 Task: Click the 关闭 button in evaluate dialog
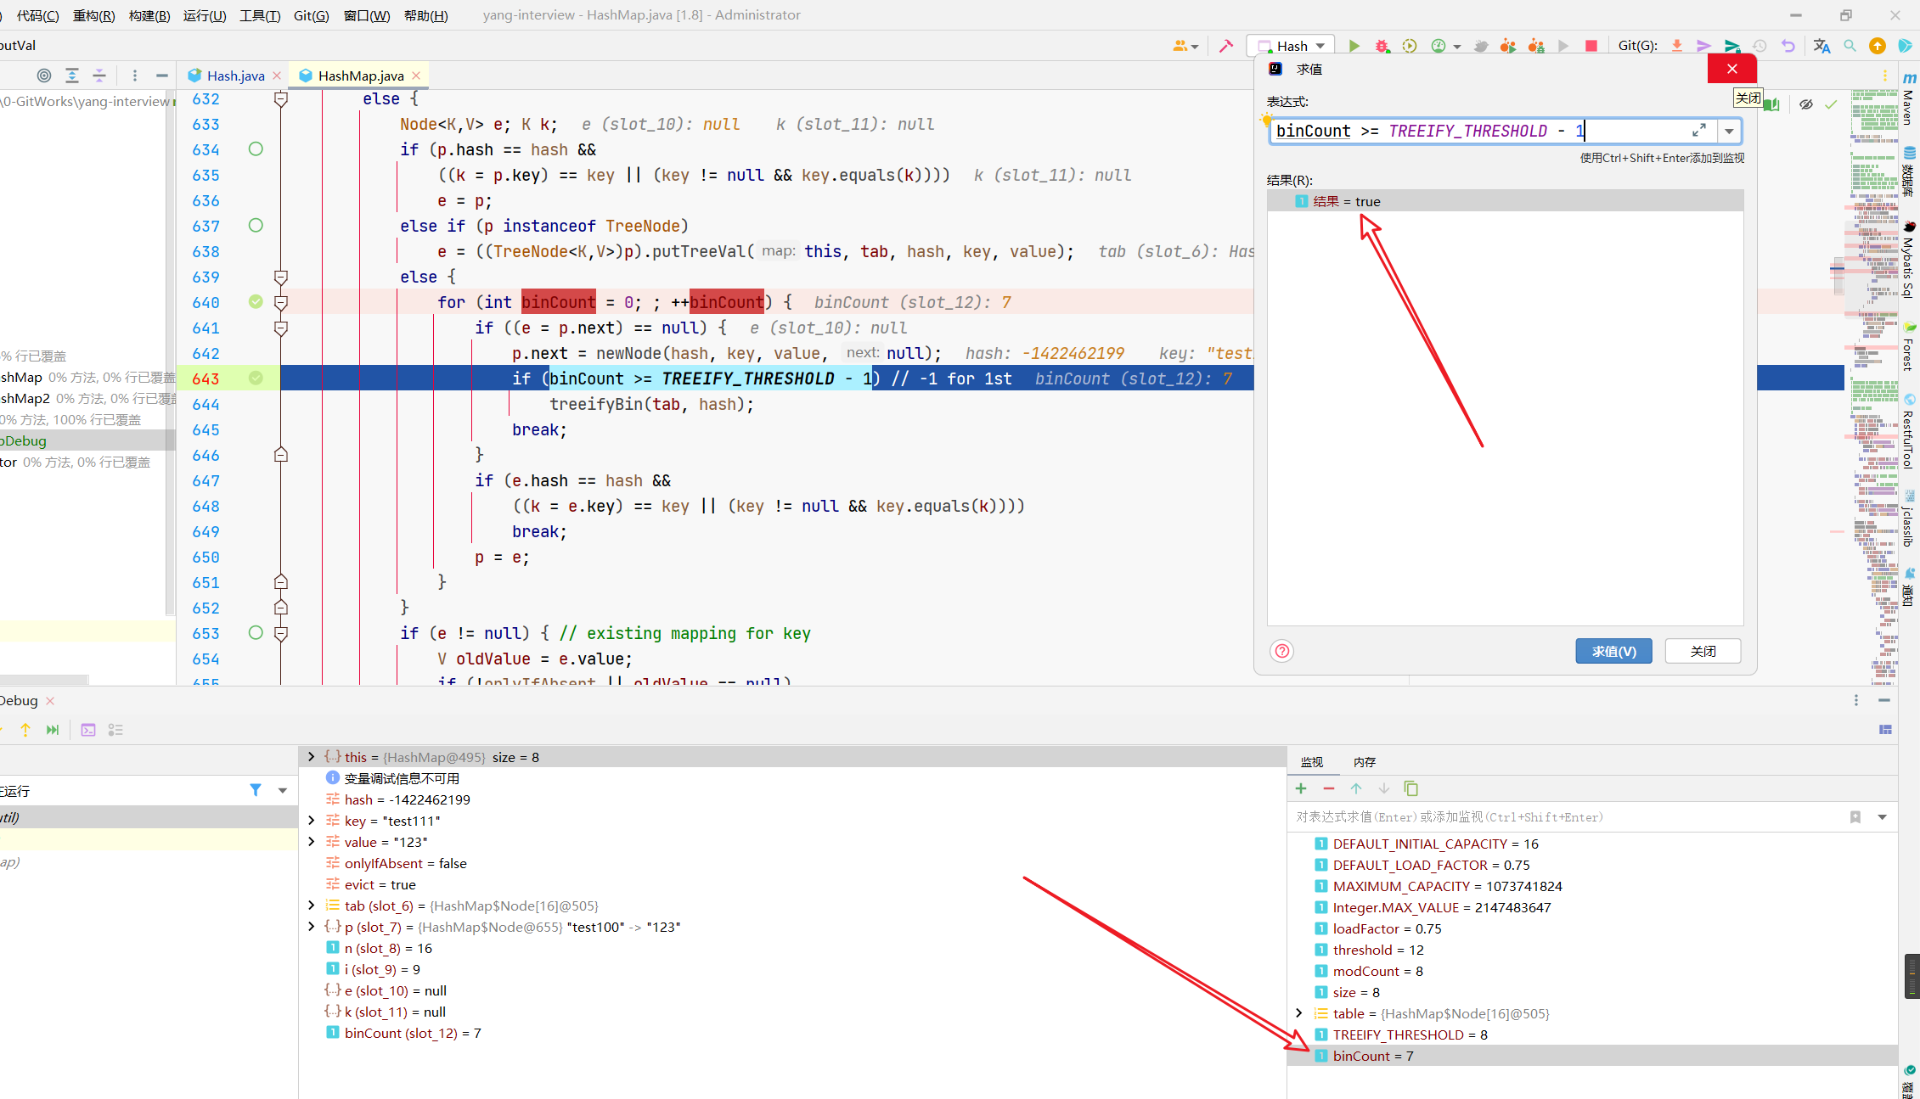tap(1703, 651)
